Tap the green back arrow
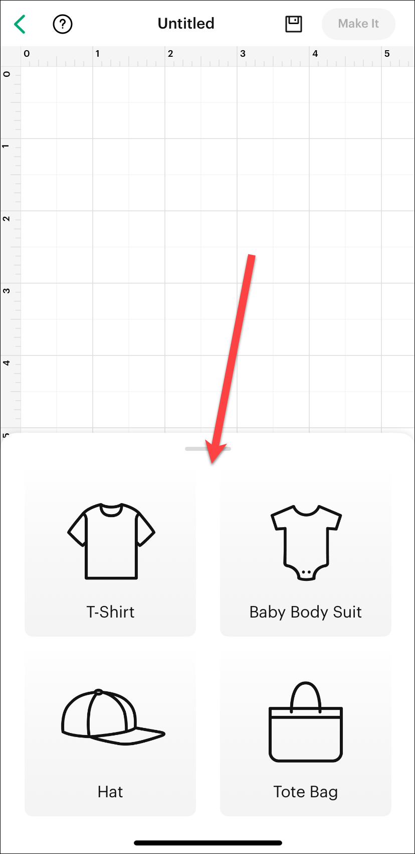415x854 pixels. [x=20, y=24]
